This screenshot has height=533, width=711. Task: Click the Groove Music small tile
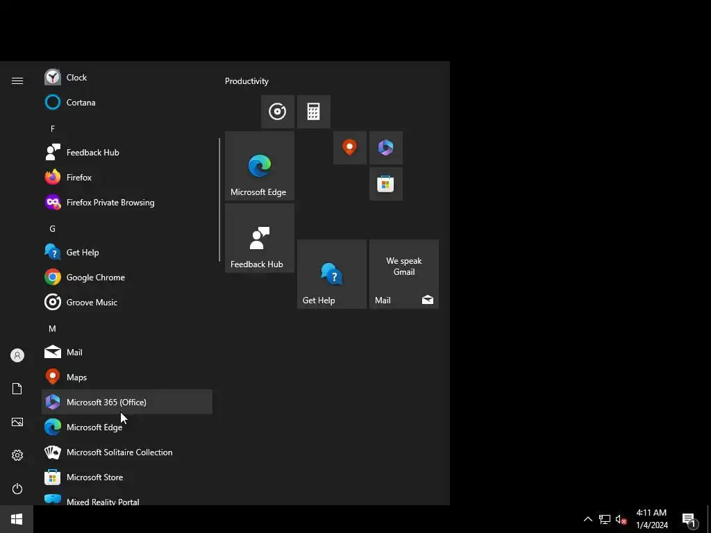coord(278,112)
